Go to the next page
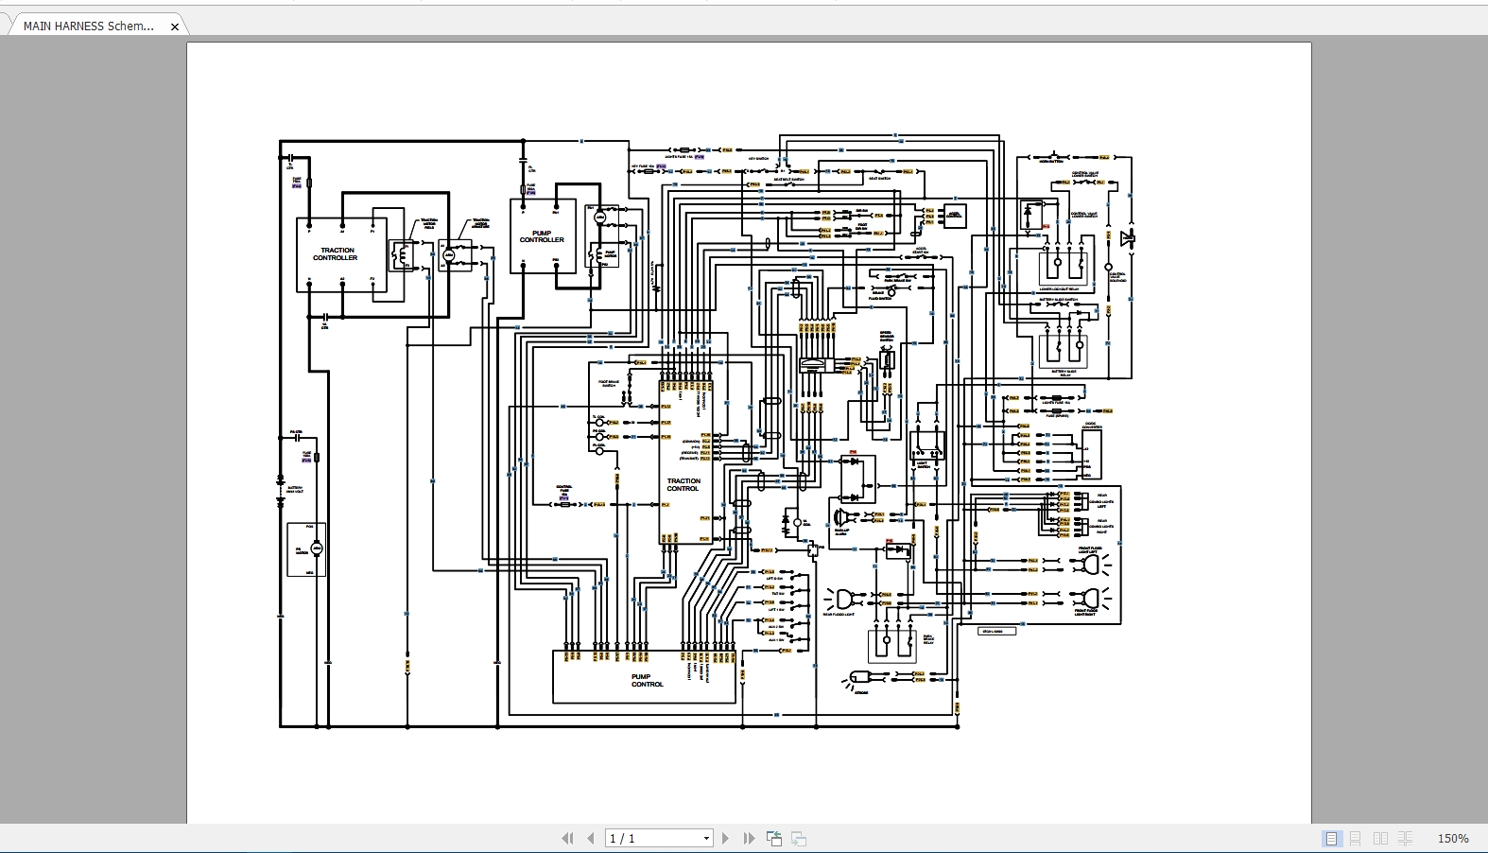 pos(725,838)
